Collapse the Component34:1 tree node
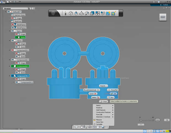Screen dimensions: 171x133 (9, 66)
